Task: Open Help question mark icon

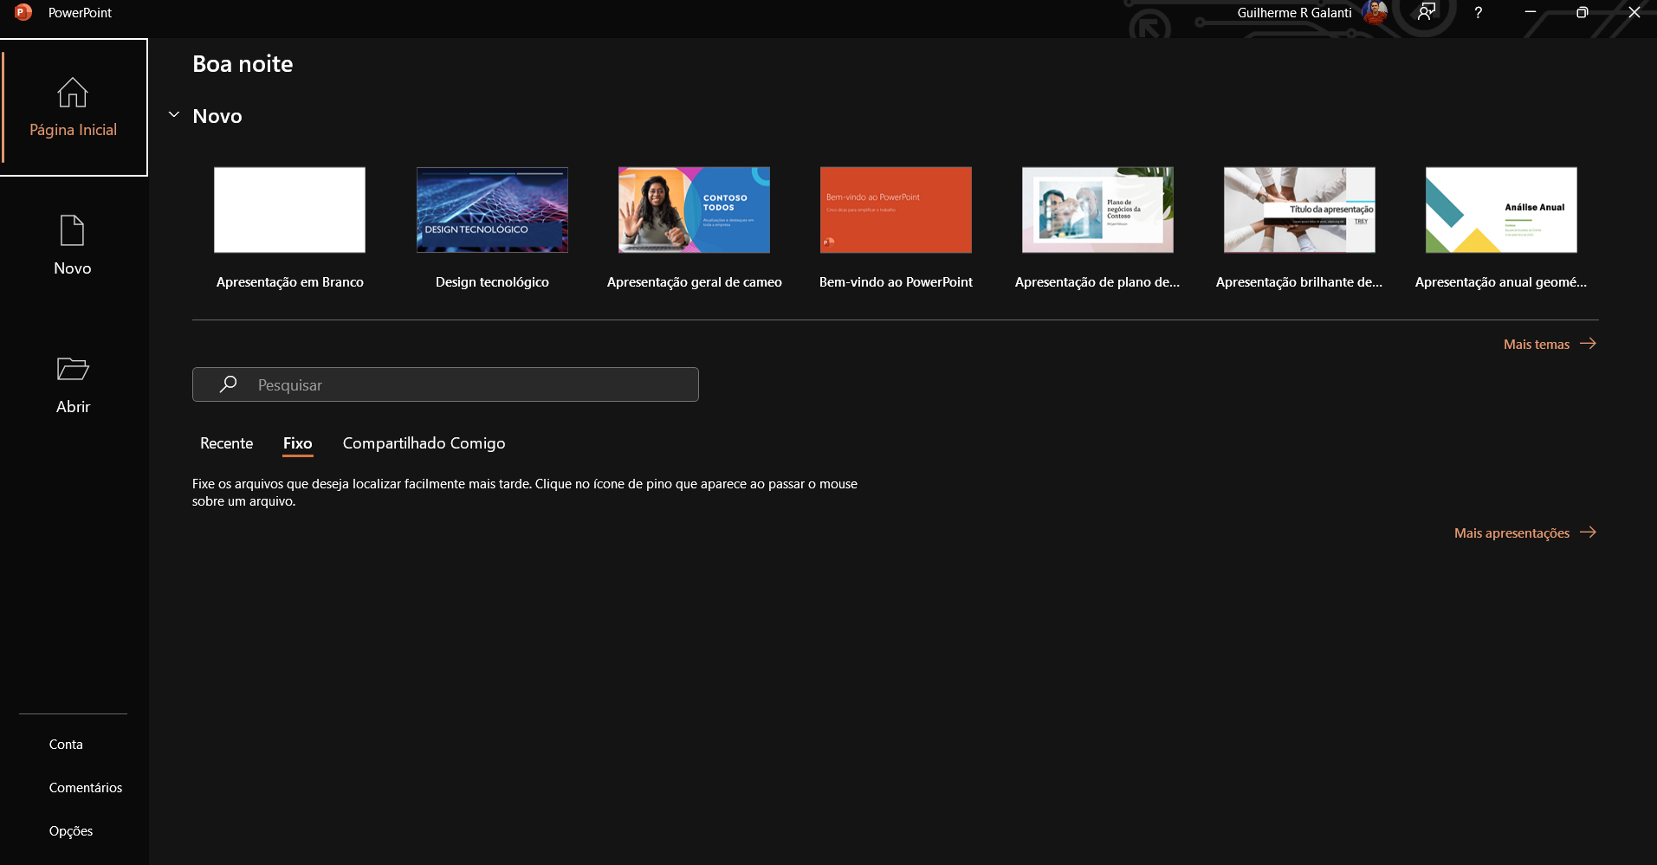Action: 1479,12
